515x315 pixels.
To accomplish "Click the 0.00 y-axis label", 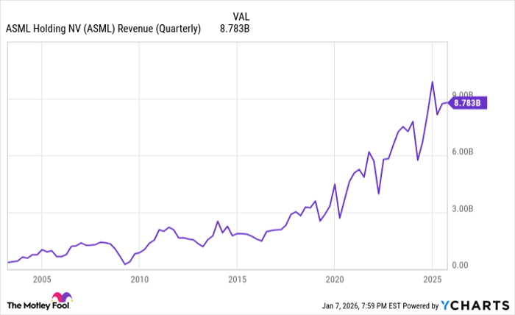I will (460, 266).
